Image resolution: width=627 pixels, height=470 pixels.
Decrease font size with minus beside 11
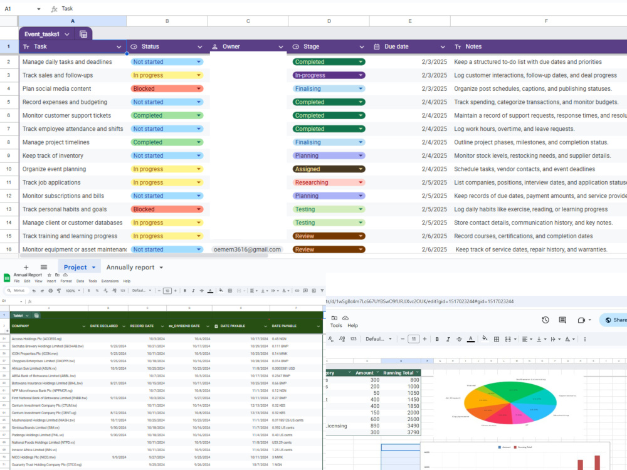pyautogui.click(x=403, y=339)
